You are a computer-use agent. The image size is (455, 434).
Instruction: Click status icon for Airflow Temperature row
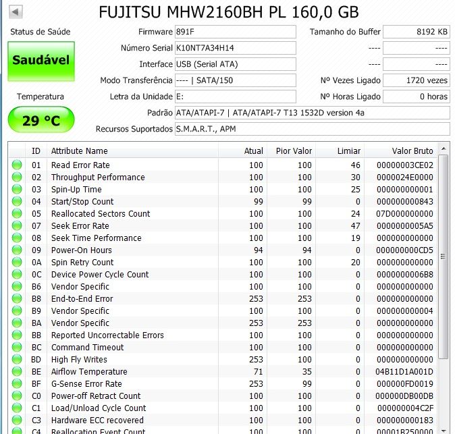[x=17, y=372]
